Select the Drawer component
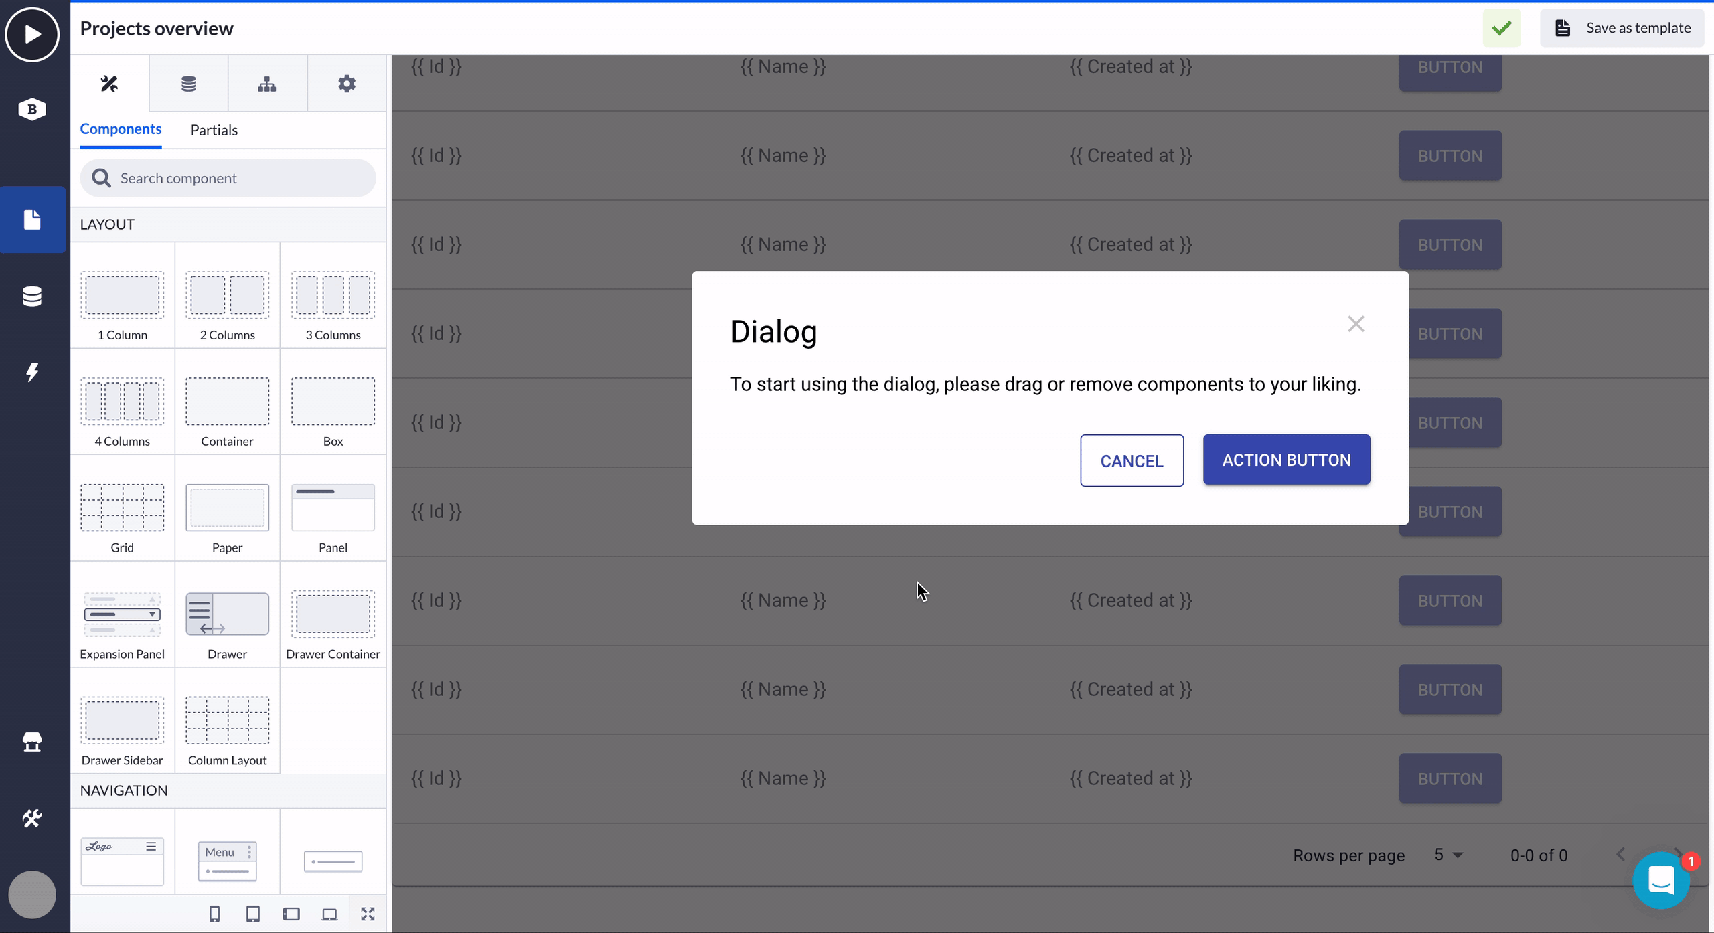The height and width of the screenshot is (933, 1714). click(x=228, y=614)
